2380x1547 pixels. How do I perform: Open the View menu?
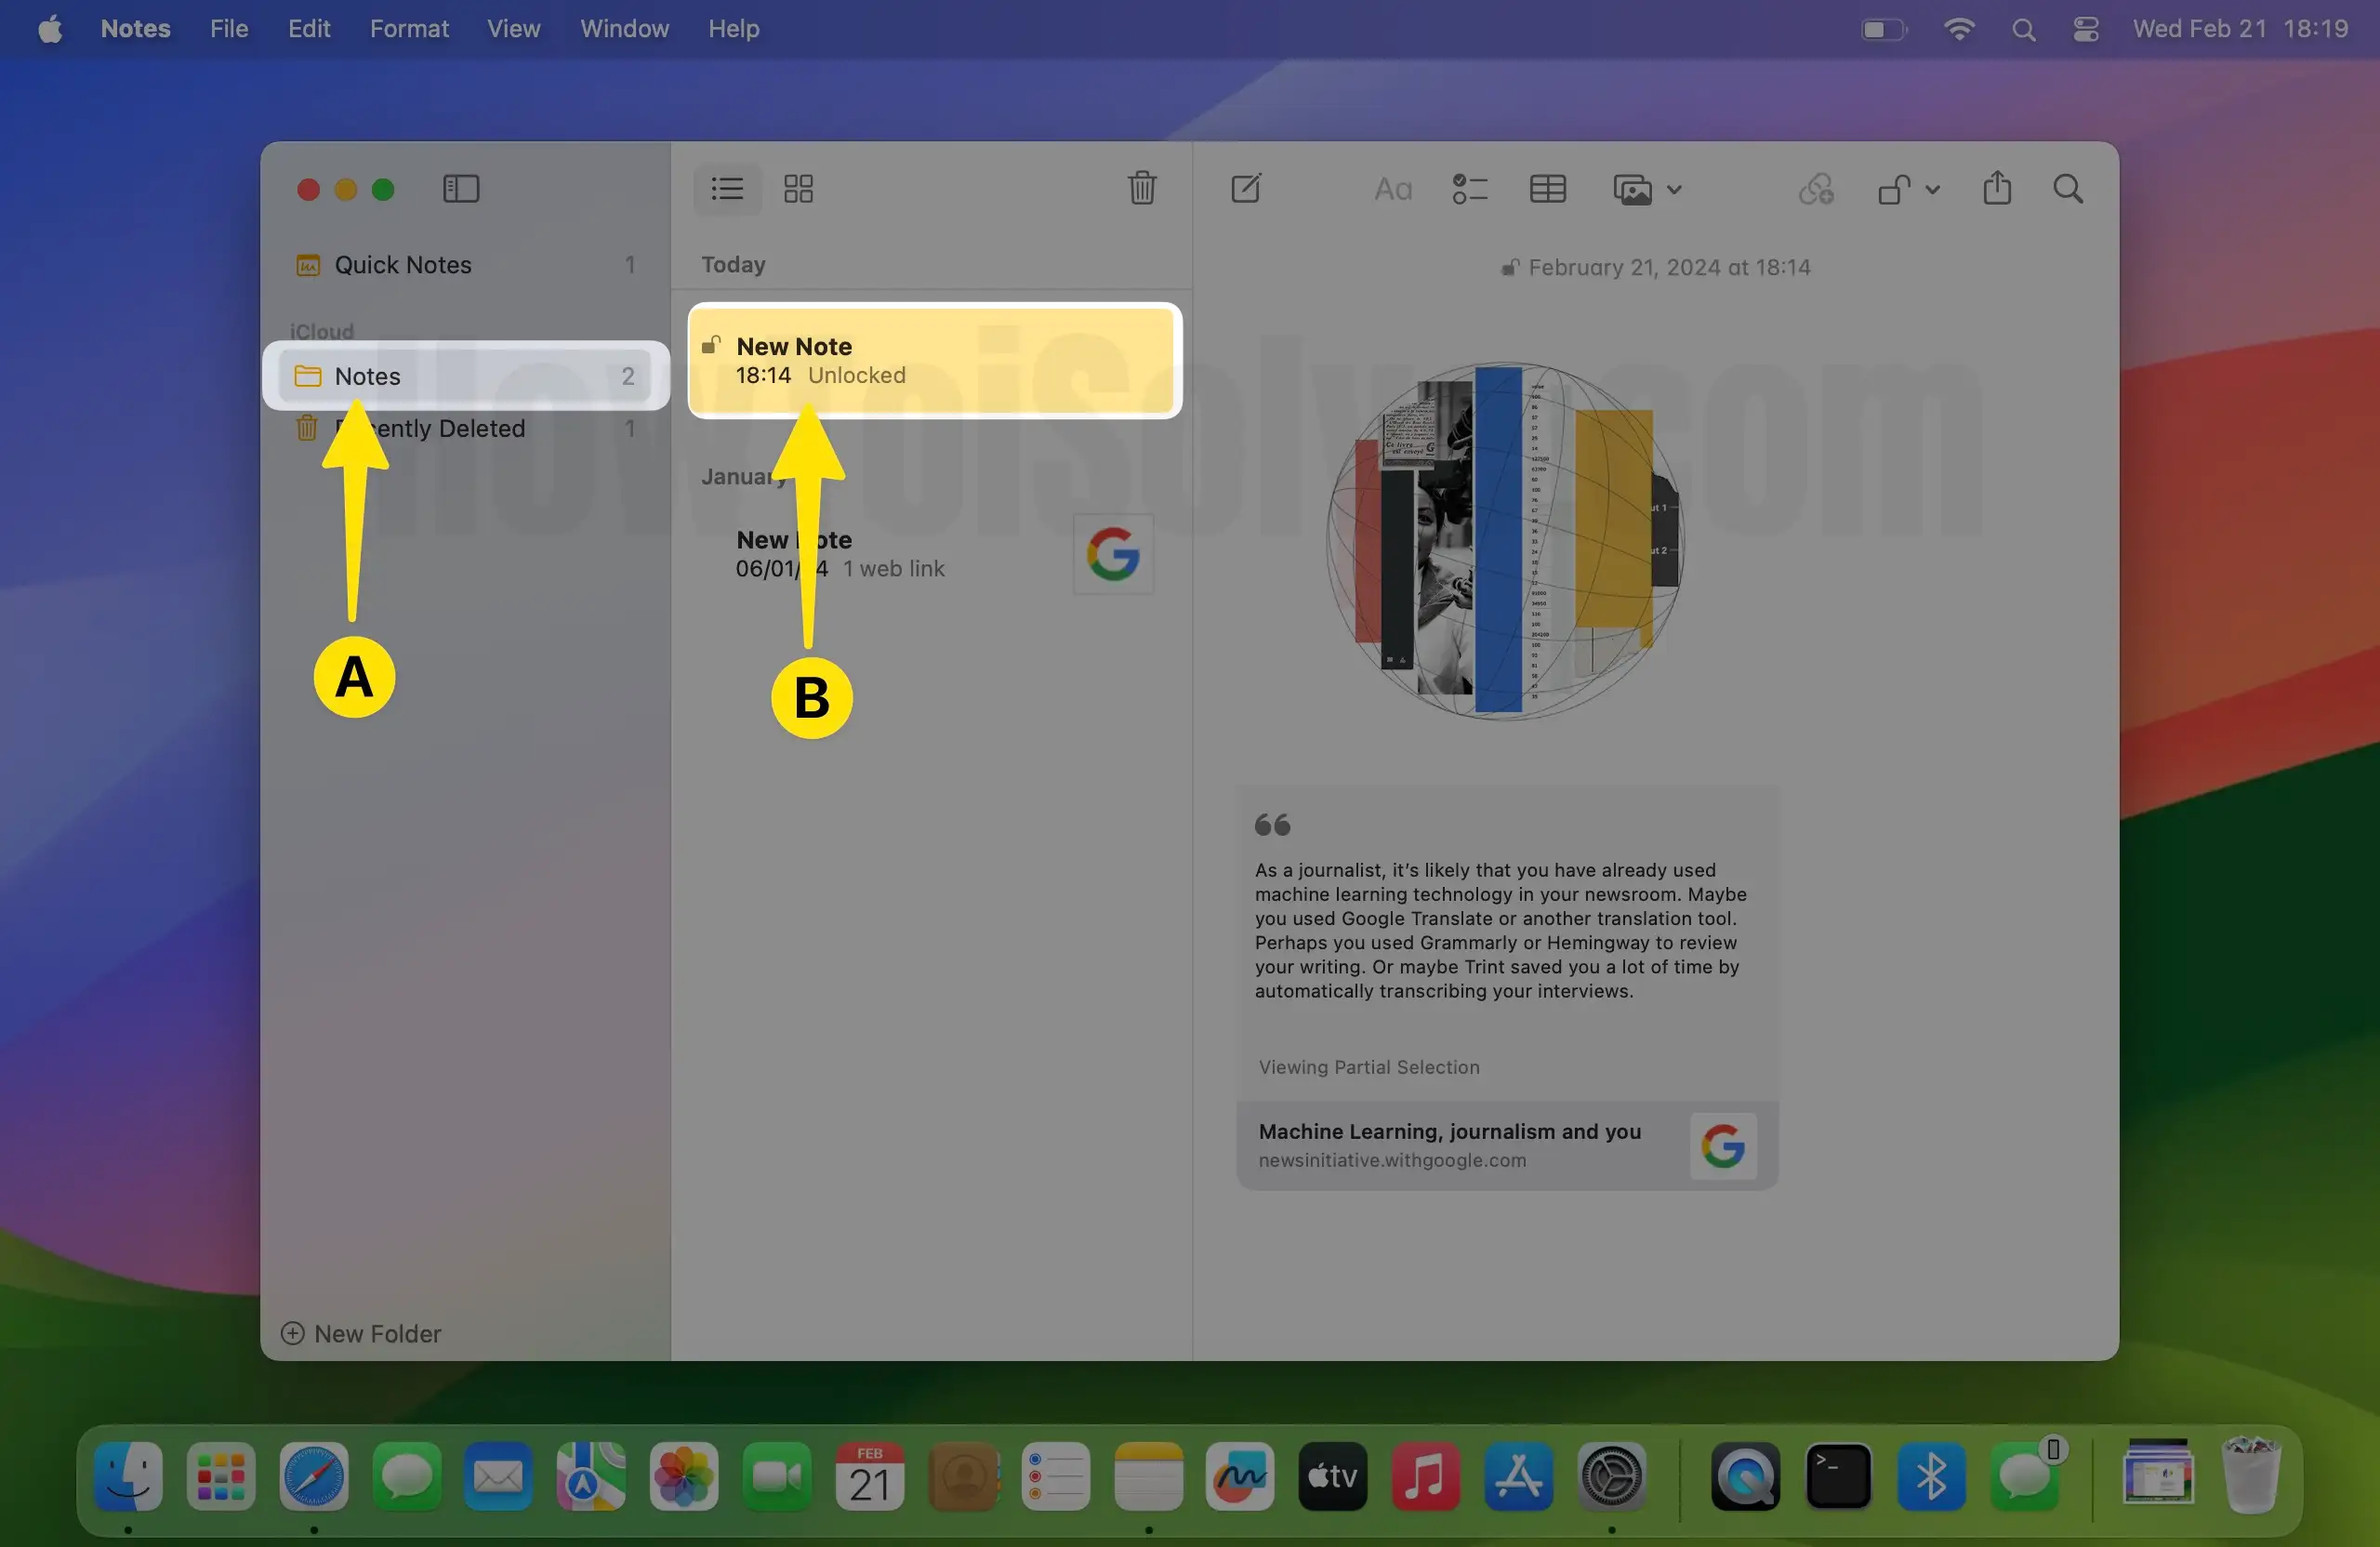513,29
